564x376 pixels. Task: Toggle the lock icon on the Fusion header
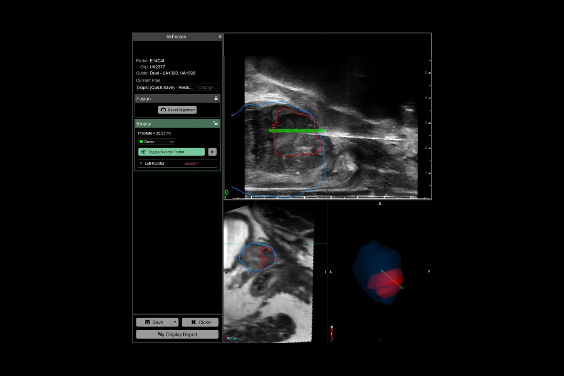[215, 98]
